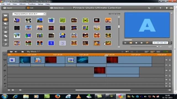Open the Edit menu
Image resolution: width=177 pixels, height=99 pixels.
coord(8,4)
